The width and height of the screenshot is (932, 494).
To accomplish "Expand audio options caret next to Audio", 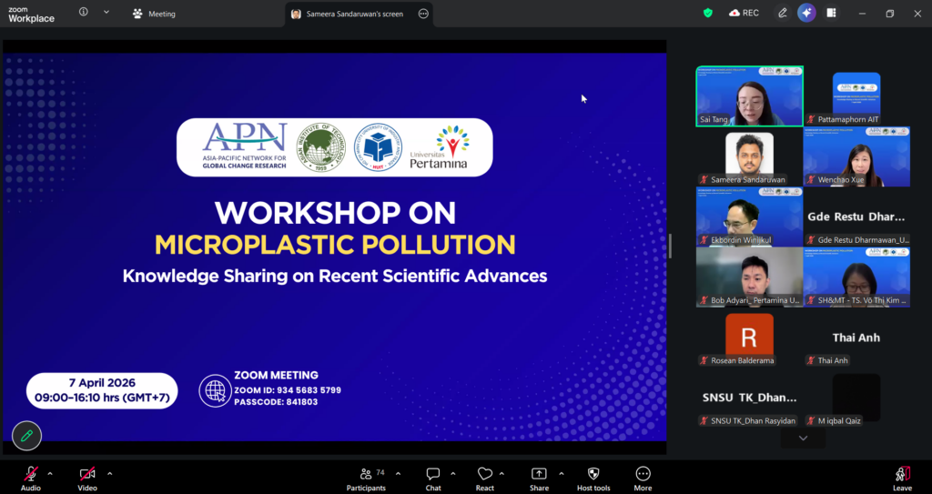I will (x=50, y=473).
